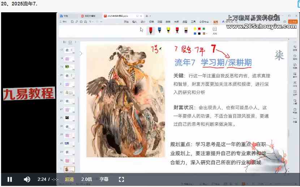Image resolution: width=300 pixels, height=187 pixels.
Task: Open the 超清 quality selector
Action: [x=69, y=179]
